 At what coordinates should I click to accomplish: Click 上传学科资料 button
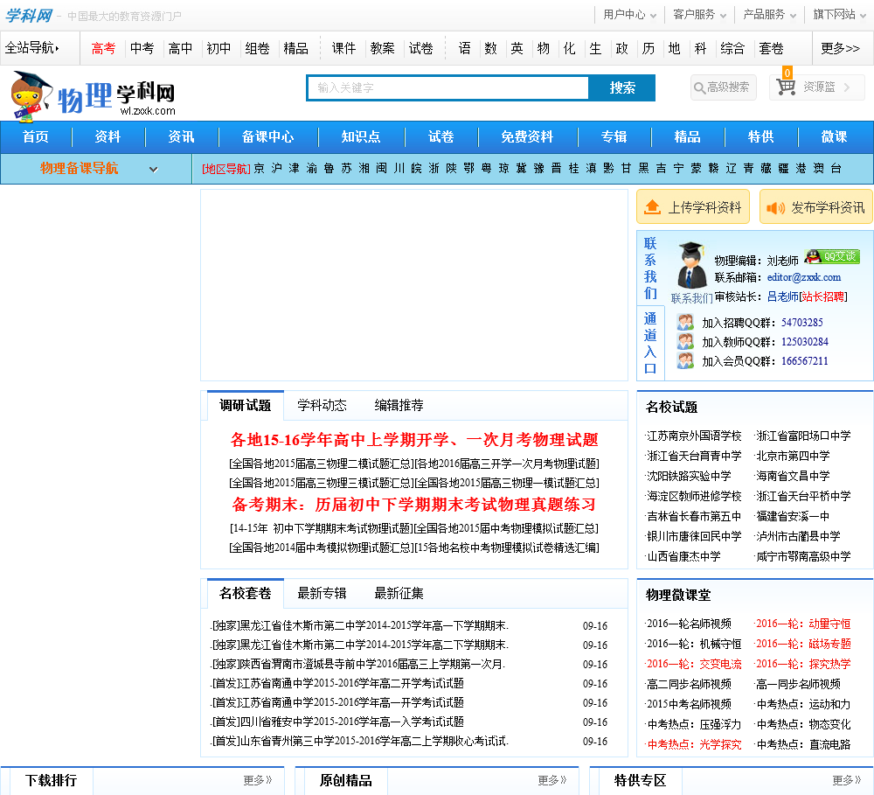coord(693,207)
